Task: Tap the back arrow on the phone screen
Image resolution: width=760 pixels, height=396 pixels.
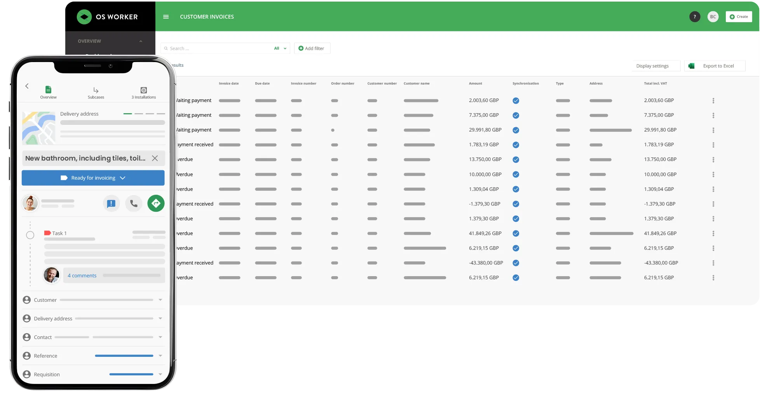Action: tap(27, 86)
